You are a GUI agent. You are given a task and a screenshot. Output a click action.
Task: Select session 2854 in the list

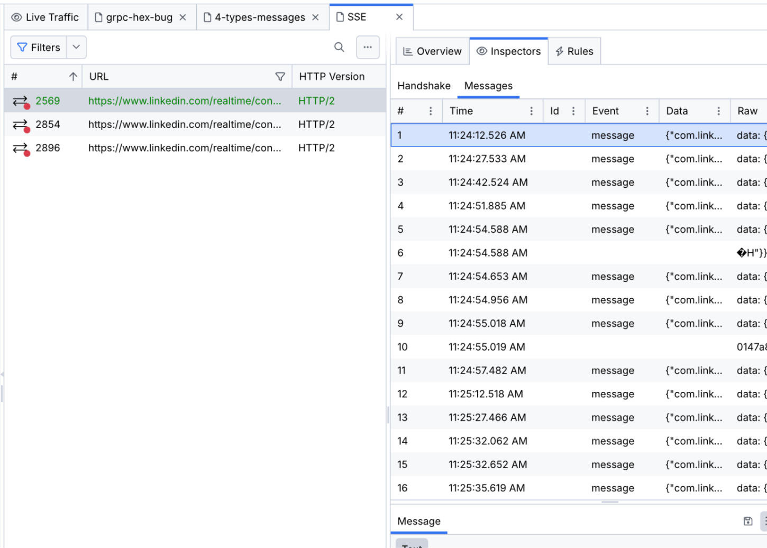185,125
